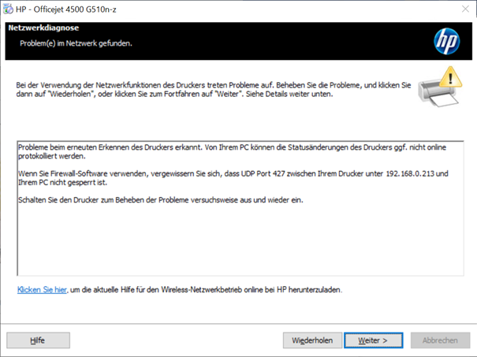Click the HP installer title bar icon
Screen dimensions: 477x357
tap(8, 9)
